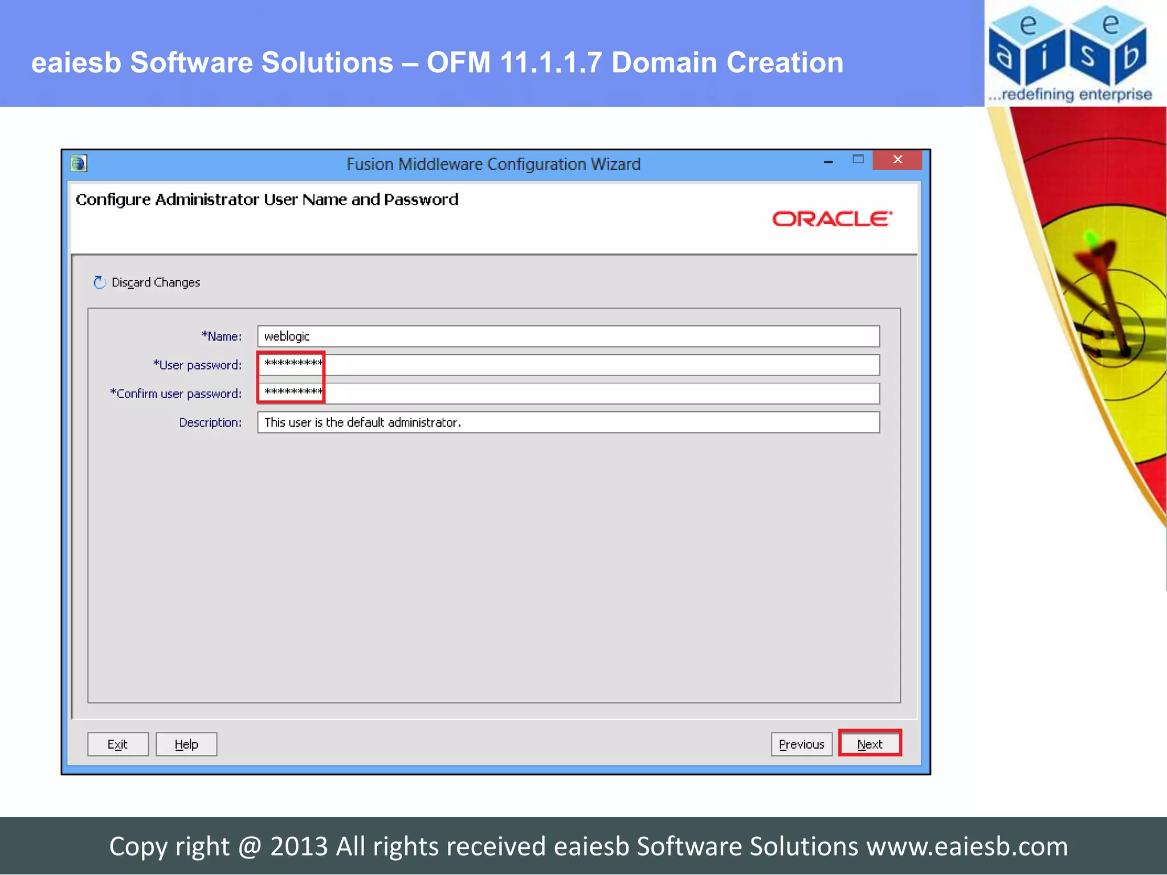
Task: Click the Configuration Wizard title bar icon
Action: 78,164
